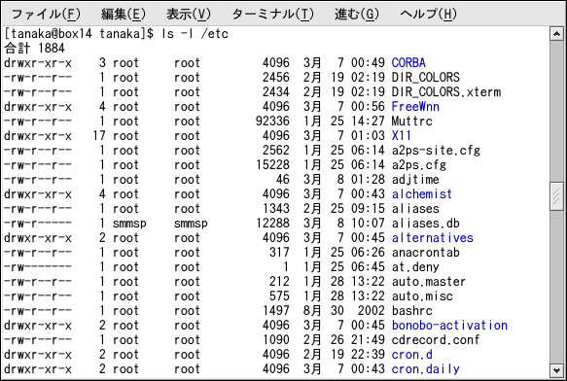Click the alchemist directory name
The height and width of the screenshot is (381, 567).
(x=422, y=194)
